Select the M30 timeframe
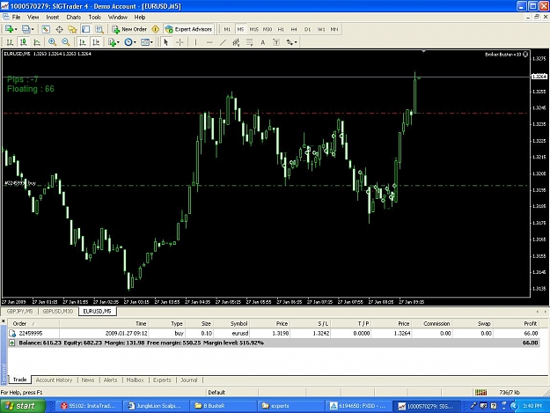550x413 pixels. (268, 29)
